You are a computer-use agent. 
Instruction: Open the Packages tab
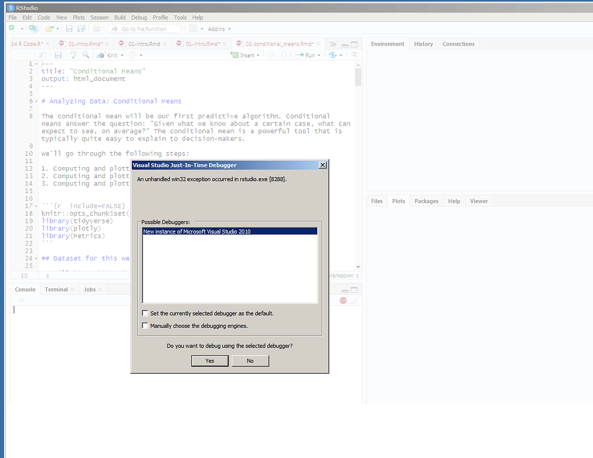(x=426, y=201)
